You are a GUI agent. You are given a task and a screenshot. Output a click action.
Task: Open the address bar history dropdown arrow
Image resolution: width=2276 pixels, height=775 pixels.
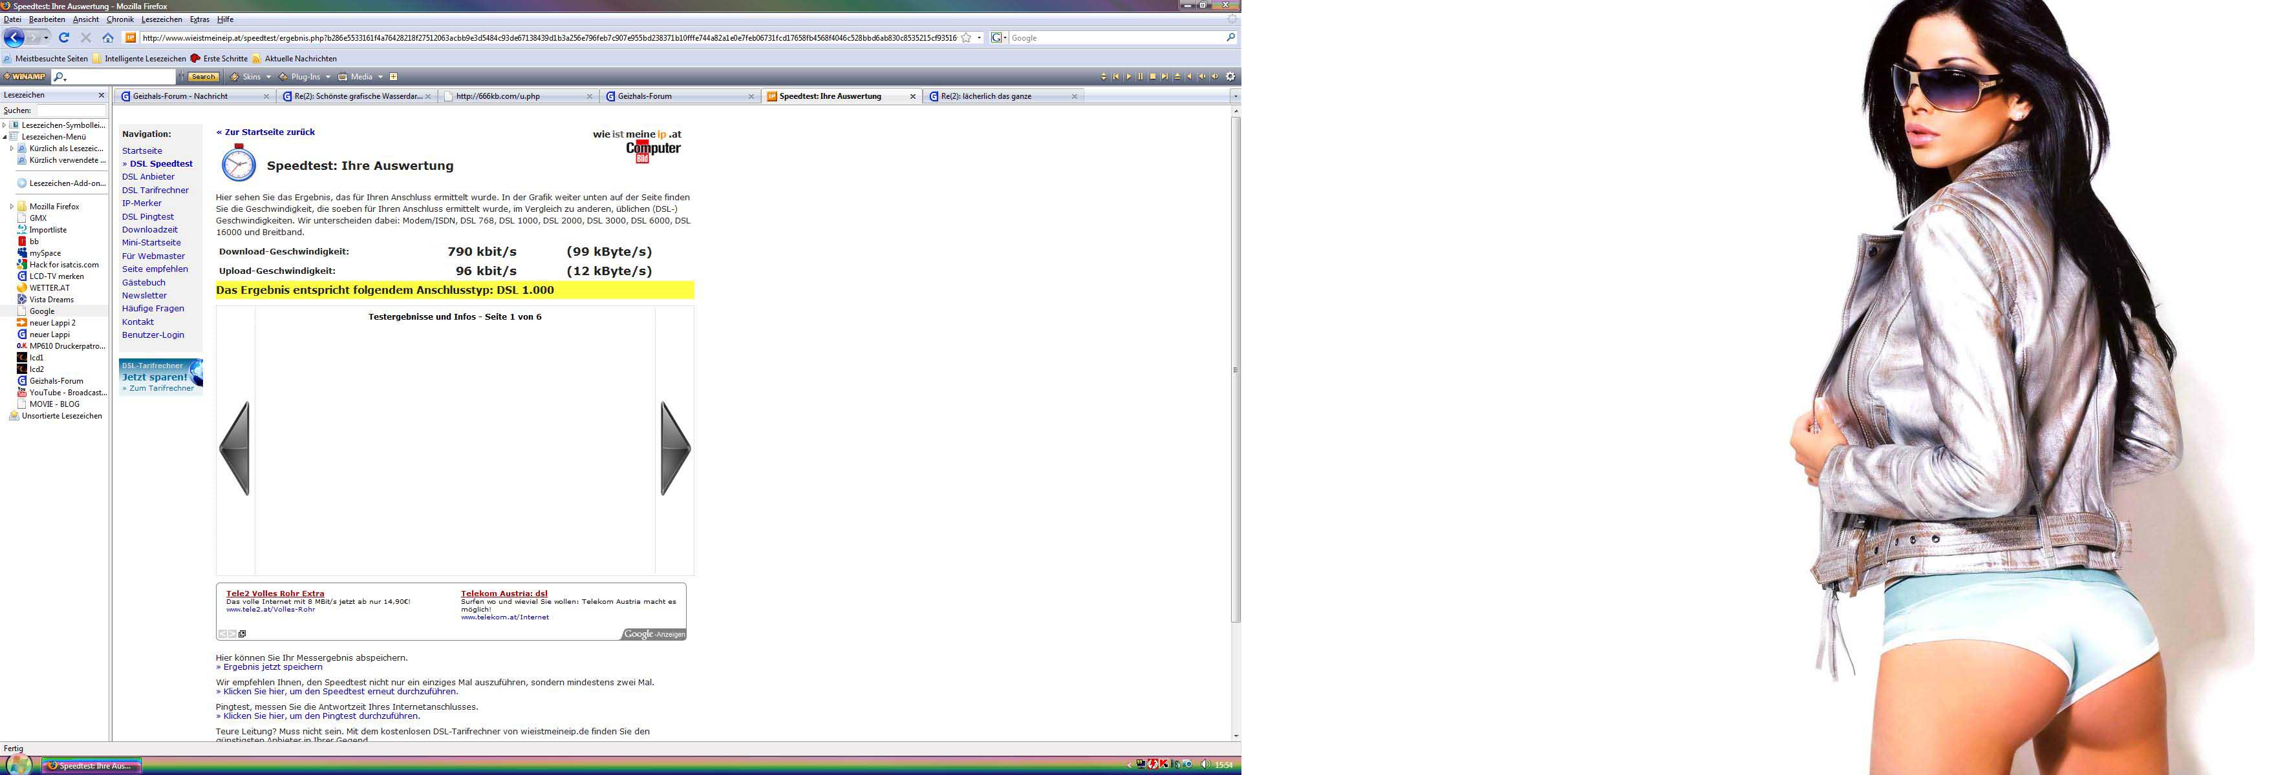pos(979,38)
